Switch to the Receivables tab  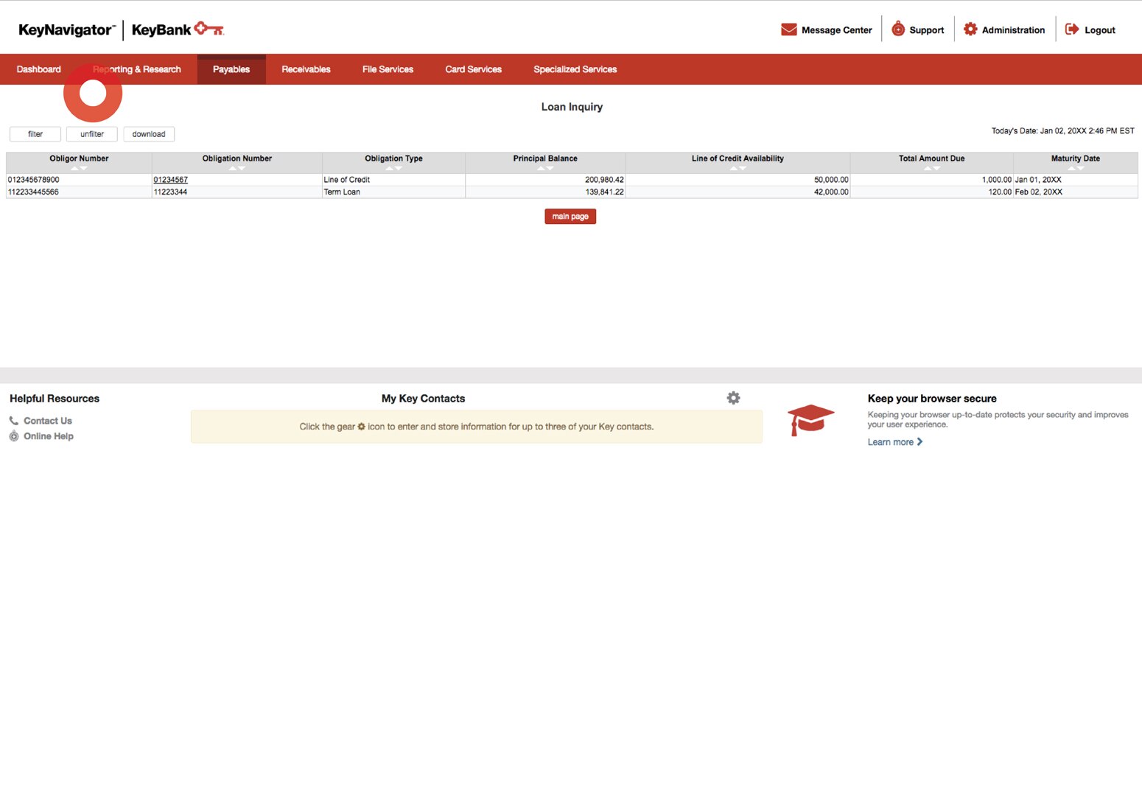click(x=306, y=69)
